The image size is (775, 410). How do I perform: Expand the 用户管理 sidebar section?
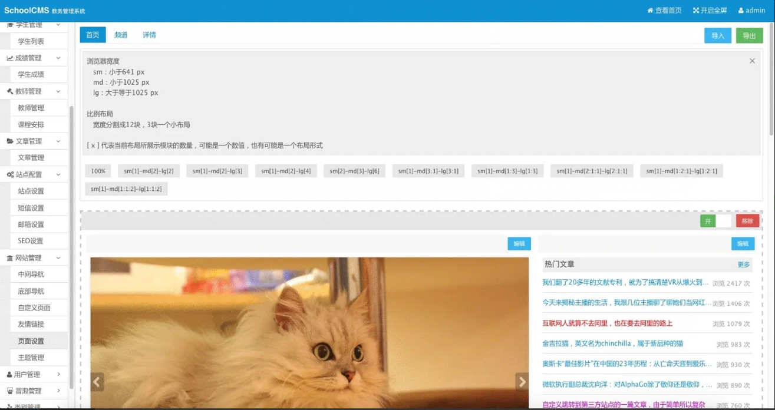(58, 374)
